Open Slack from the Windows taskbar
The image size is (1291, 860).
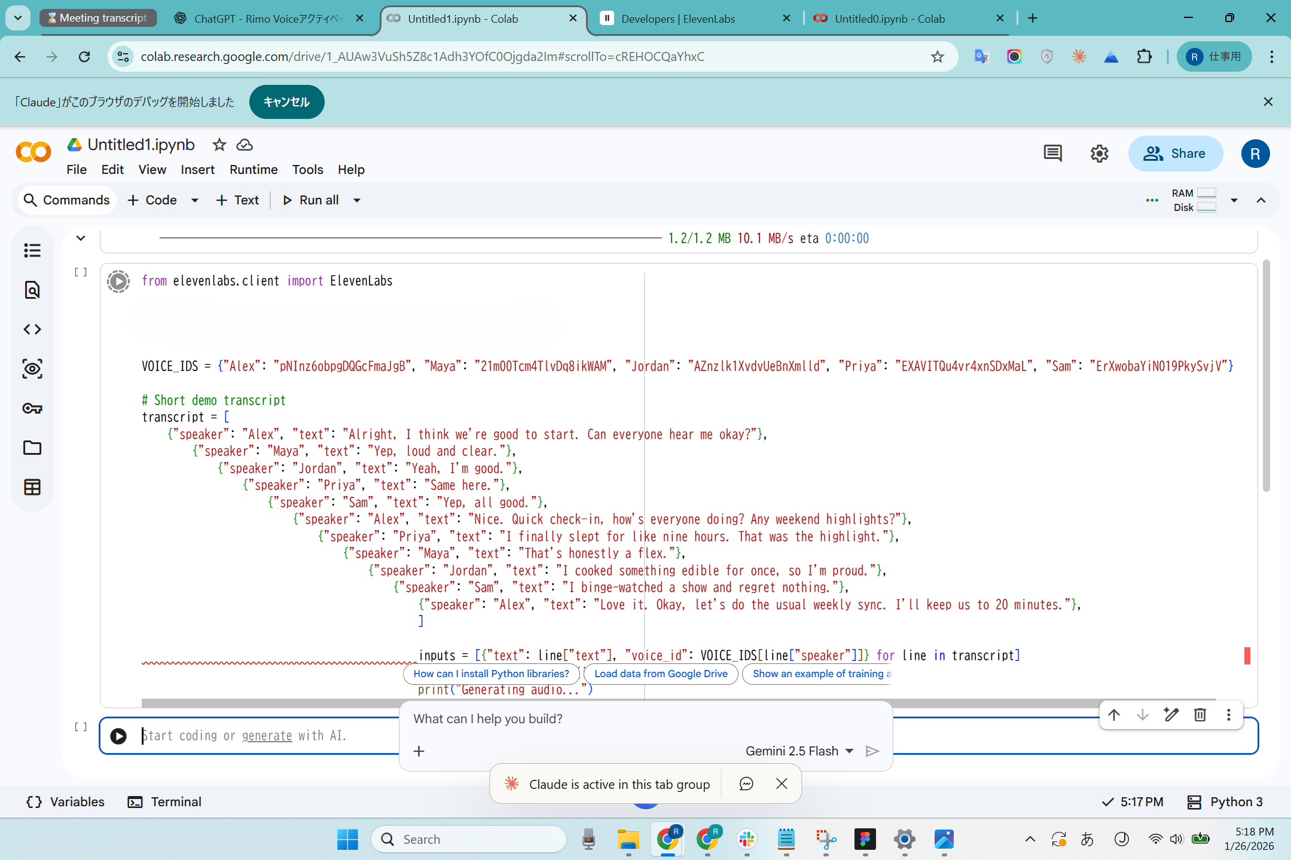click(x=746, y=839)
